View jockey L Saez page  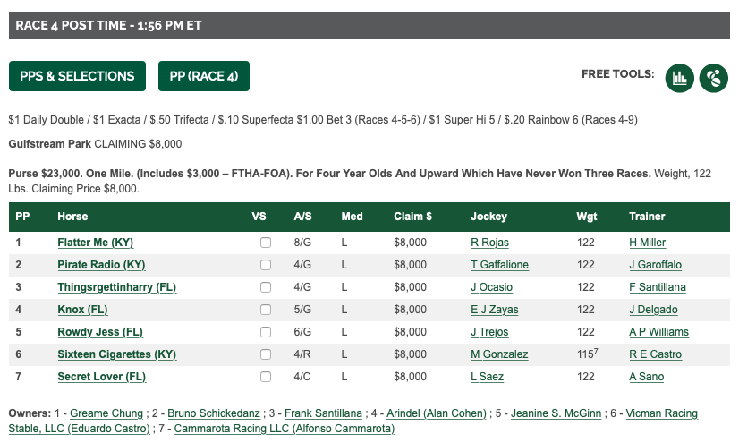pos(488,377)
